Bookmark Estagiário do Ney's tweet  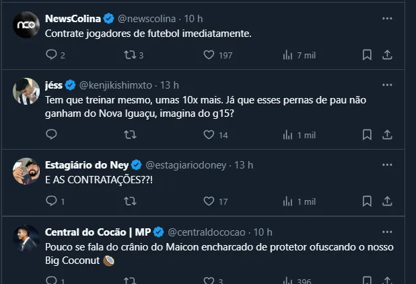367,201
